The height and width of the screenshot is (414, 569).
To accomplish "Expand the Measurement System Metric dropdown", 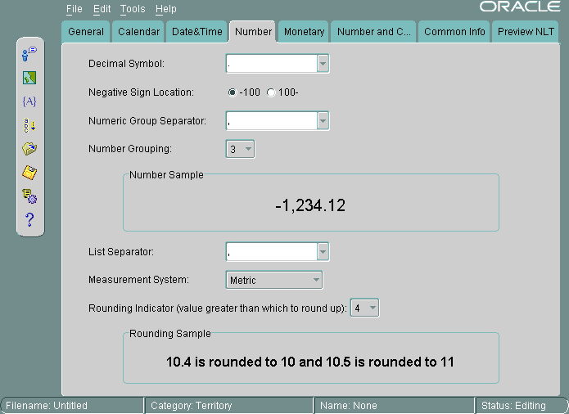I will click(316, 280).
